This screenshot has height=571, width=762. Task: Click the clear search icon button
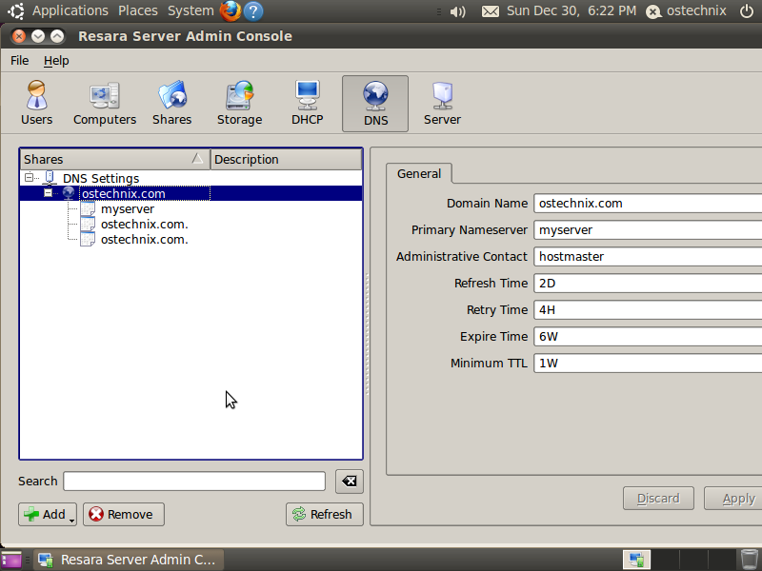pos(349,482)
